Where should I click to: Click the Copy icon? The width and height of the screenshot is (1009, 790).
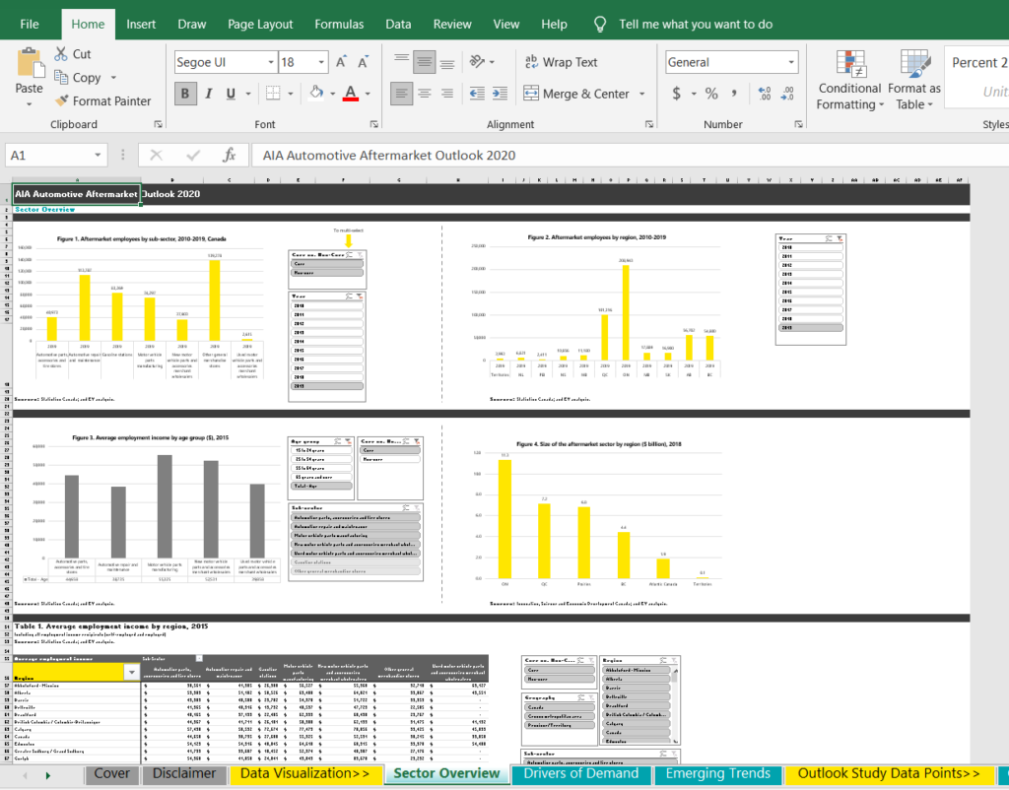61,77
